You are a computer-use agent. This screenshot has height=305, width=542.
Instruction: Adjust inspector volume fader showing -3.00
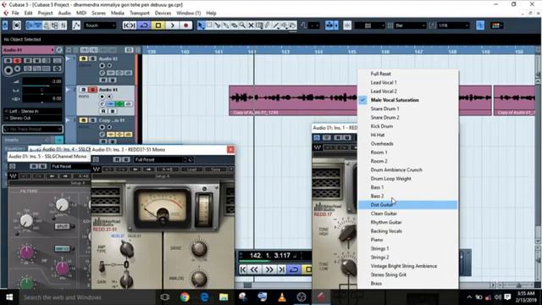coord(41,83)
